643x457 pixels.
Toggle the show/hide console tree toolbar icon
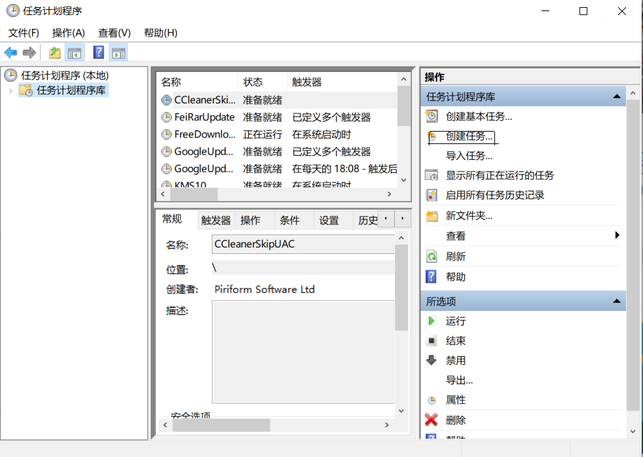point(75,52)
